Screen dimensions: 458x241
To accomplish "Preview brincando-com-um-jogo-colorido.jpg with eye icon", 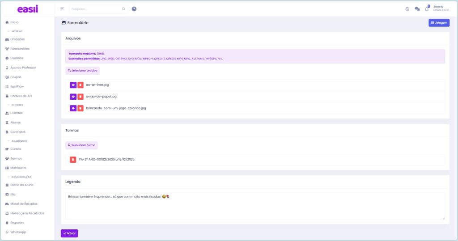I will pyautogui.click(x=73, y=108).
